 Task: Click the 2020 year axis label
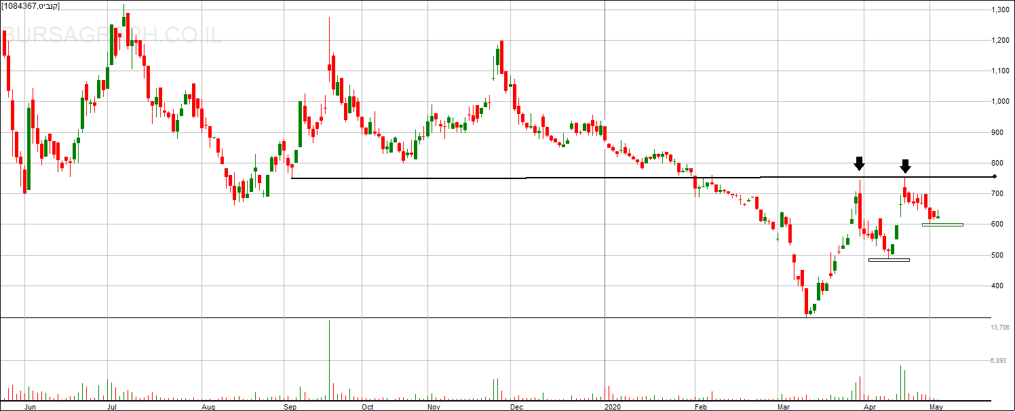[x=612, y=407]
